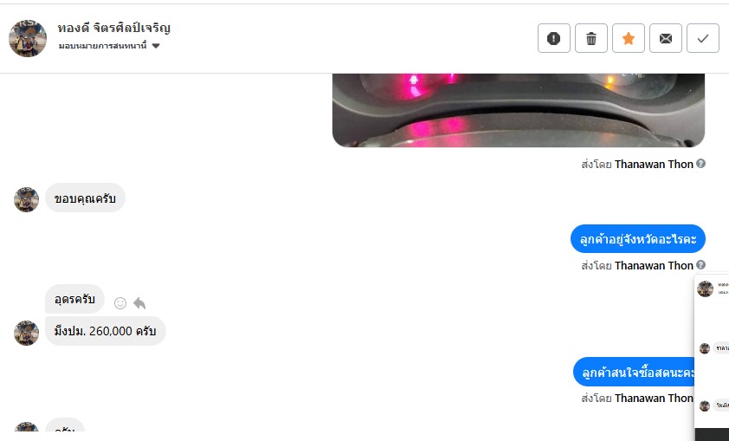729x441 pixels.
Task: Open the assign conversation dropdown arrow
Action: (x=156, y=46)
